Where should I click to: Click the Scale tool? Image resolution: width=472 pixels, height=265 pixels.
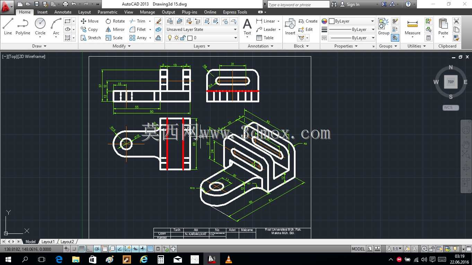coord(114,38)
